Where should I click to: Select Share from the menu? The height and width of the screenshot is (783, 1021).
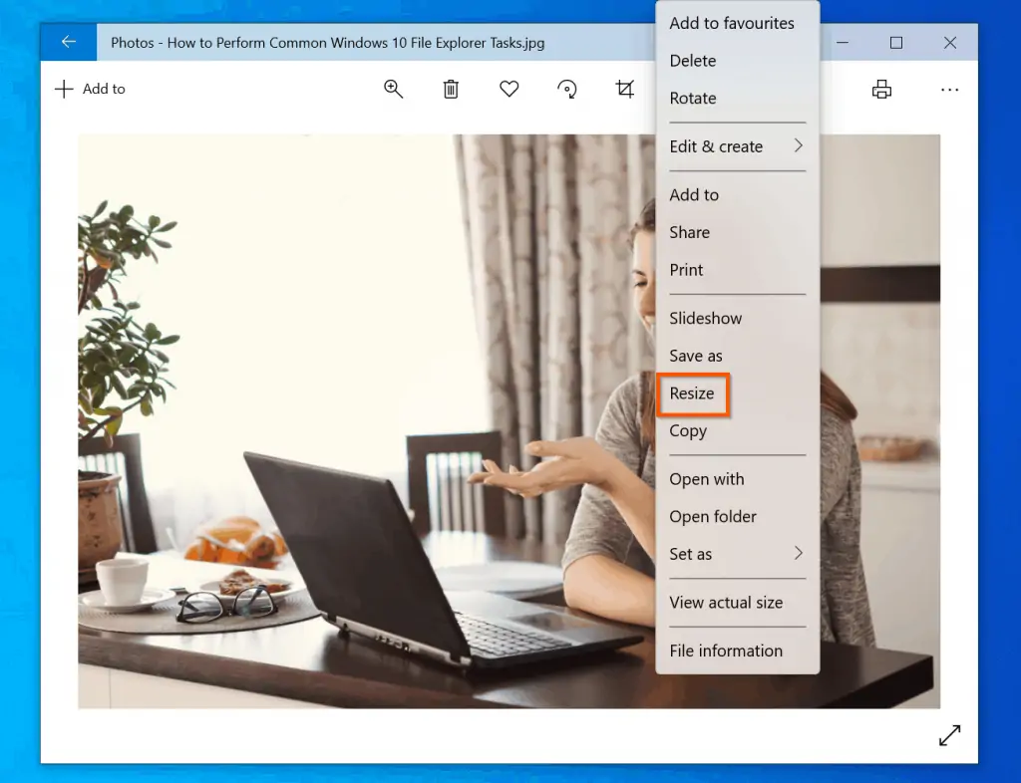coord(737,232)
